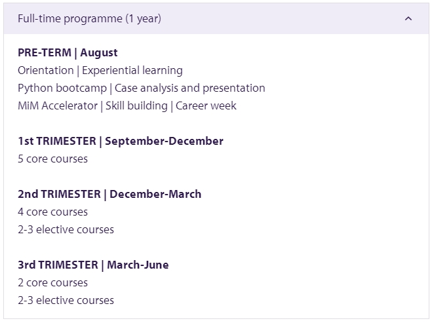Click 2-3 elective courses under 3rd trimester

(x=66, y=301)
